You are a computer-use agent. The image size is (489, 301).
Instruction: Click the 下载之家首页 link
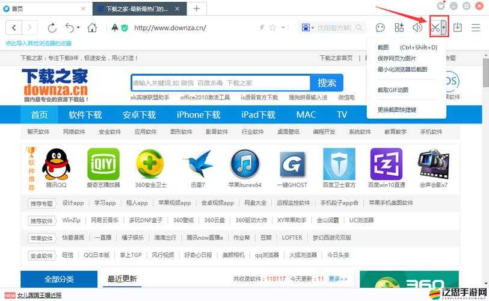pyautogui.click(x=336, y=58)
